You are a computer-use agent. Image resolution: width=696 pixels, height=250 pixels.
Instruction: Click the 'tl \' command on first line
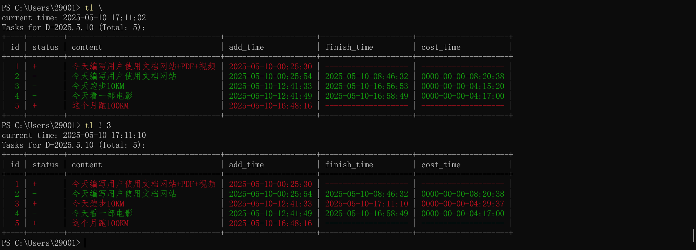(93, 8)
